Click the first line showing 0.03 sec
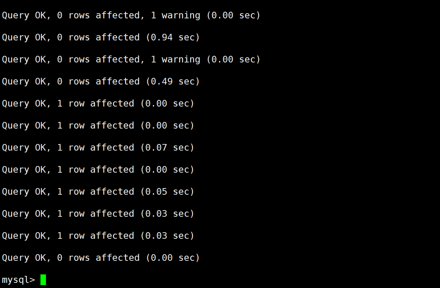Screen dimensions: 440x288 (98, 214)
